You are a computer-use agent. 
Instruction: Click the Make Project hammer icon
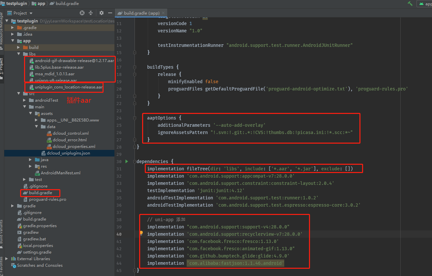(x=410, y=4)
